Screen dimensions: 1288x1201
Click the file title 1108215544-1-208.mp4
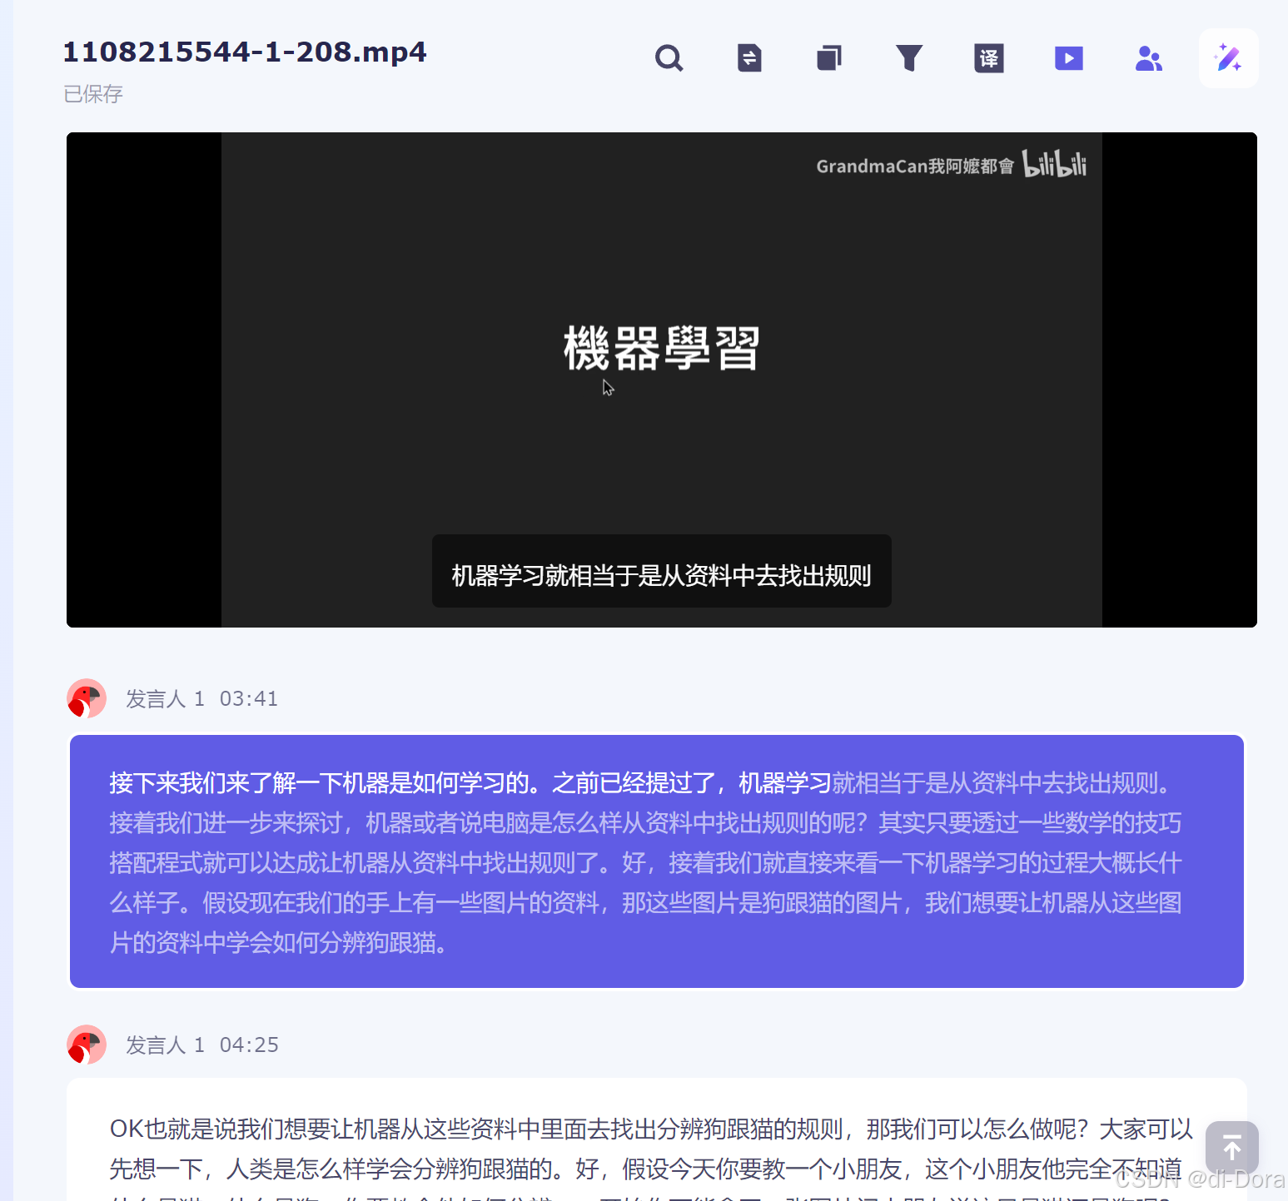coord(245,52)
